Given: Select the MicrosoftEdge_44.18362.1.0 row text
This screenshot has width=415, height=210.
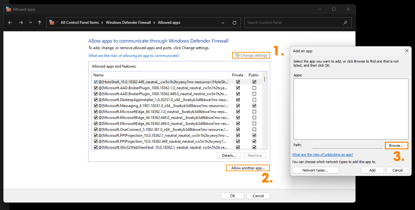Looking at the screenshot, I should (x=163, y=112).
